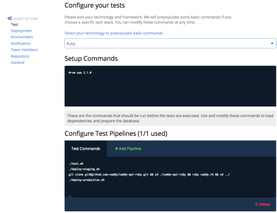Place cursor on the ./deploy-production.sh line
Image resolution: width=277 pixels, height=213 pixels.
tap(86, 180)
